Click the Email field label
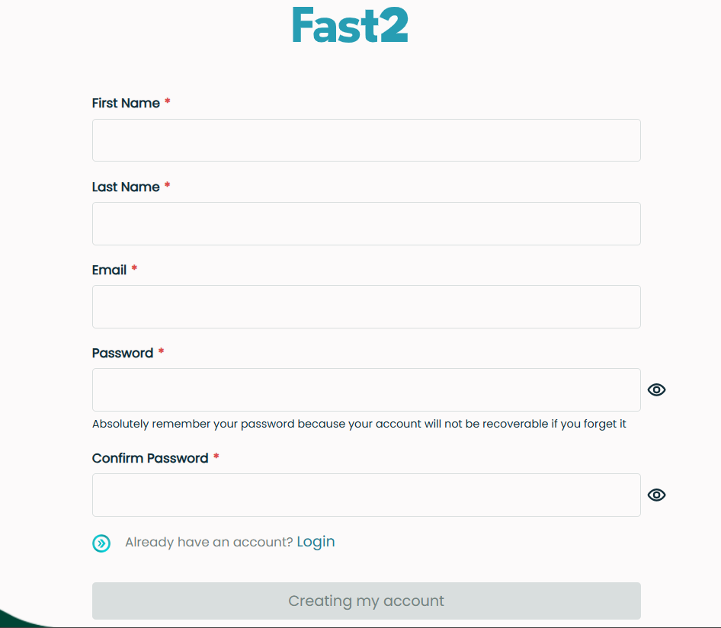 (x=109, y=270)
